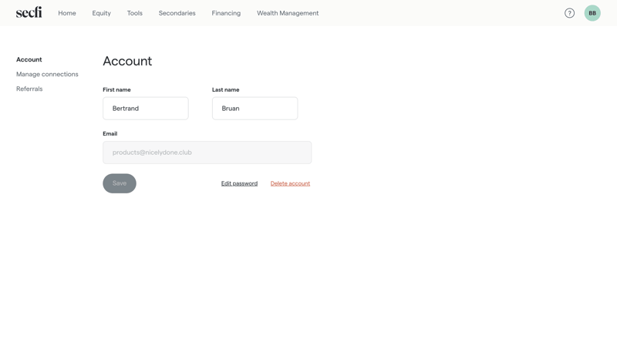Open the Tools nav item
This screenshot has height=362, width=617.
[134, 13]
